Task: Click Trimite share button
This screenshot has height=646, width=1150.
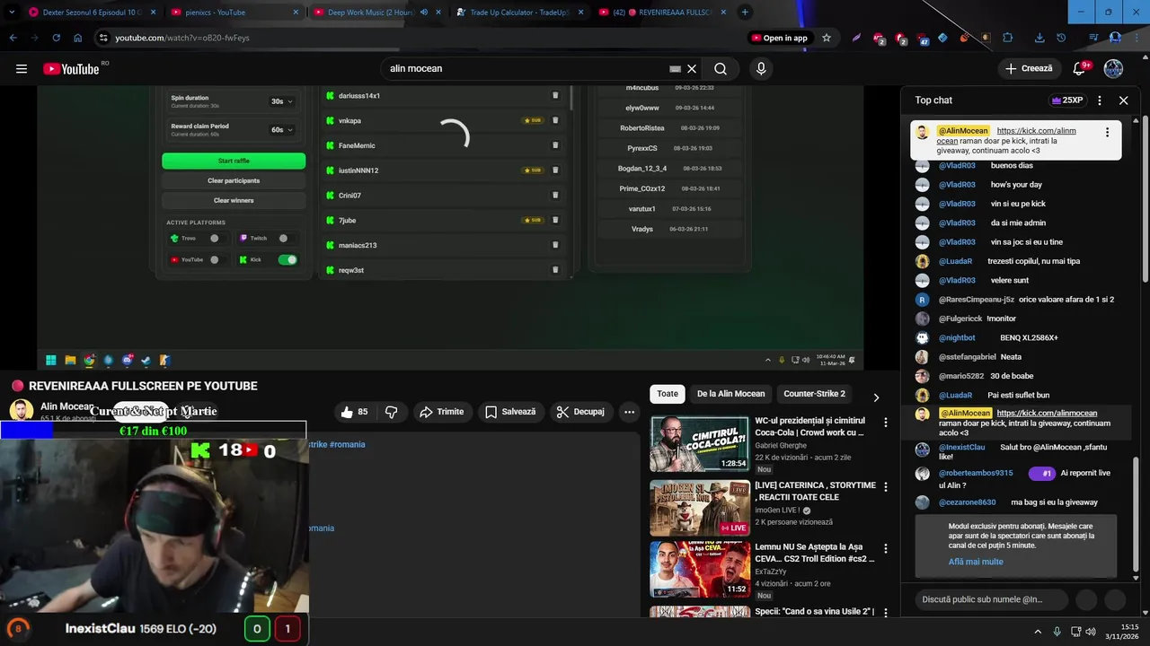Action: (441, 412)
